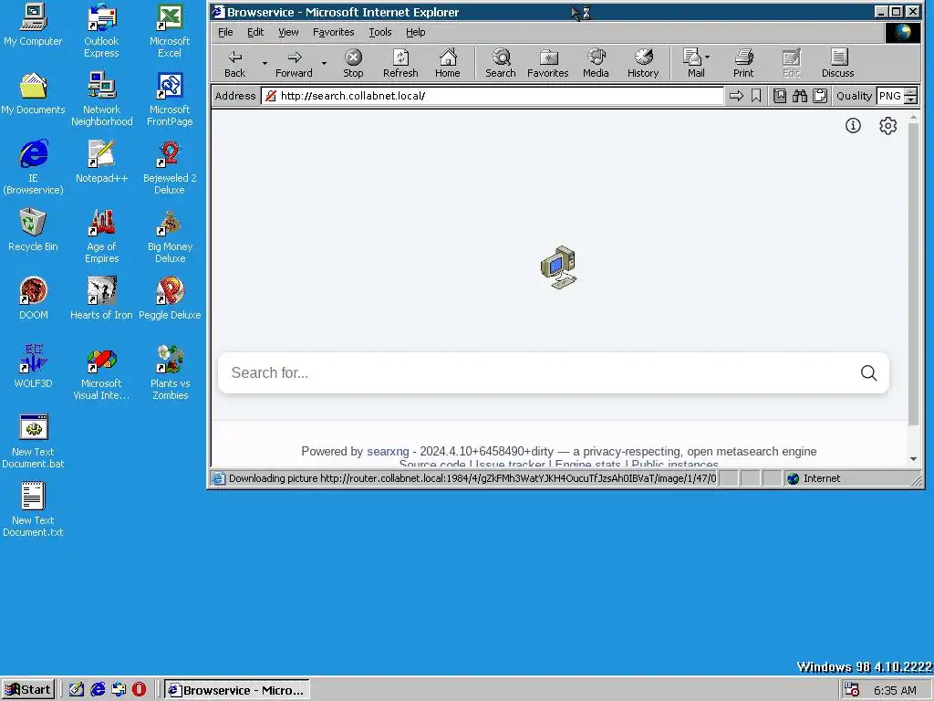The height and width of the screenshot is (701, 934).
Task: Select the Big Money Deluxe shortcut
Action: pos(170,236)
